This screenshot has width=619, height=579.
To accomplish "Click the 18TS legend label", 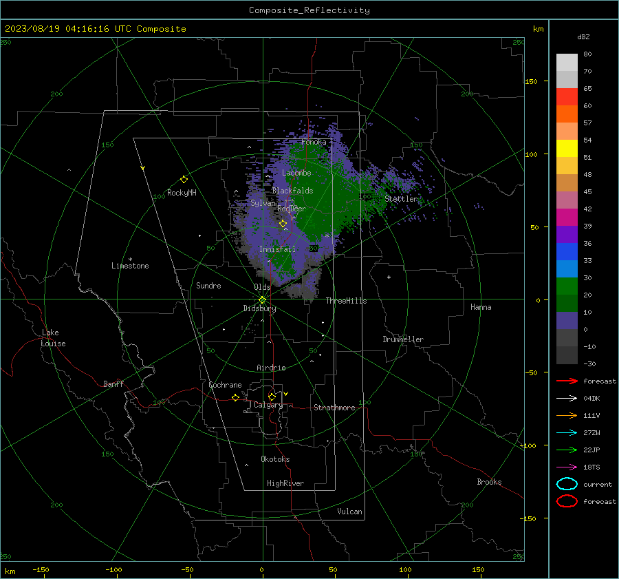I will (591, 467).
